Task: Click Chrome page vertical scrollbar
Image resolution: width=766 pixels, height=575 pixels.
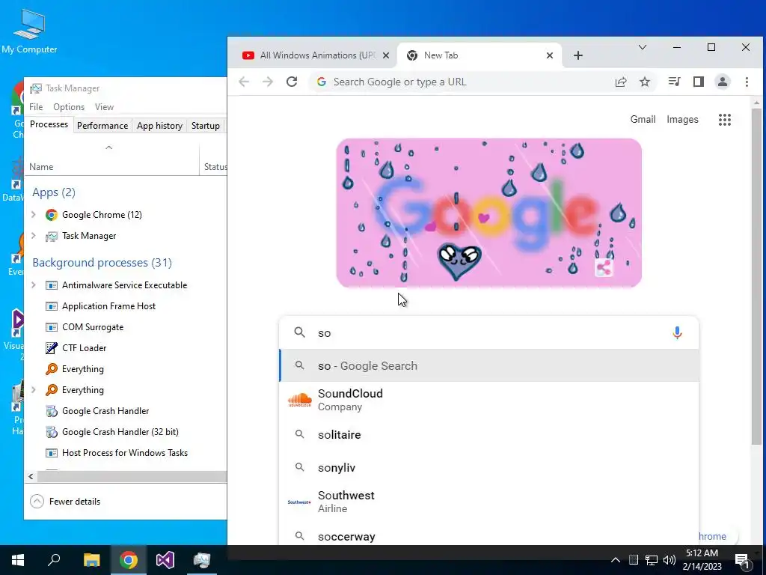Action: (x=756, y=277)
